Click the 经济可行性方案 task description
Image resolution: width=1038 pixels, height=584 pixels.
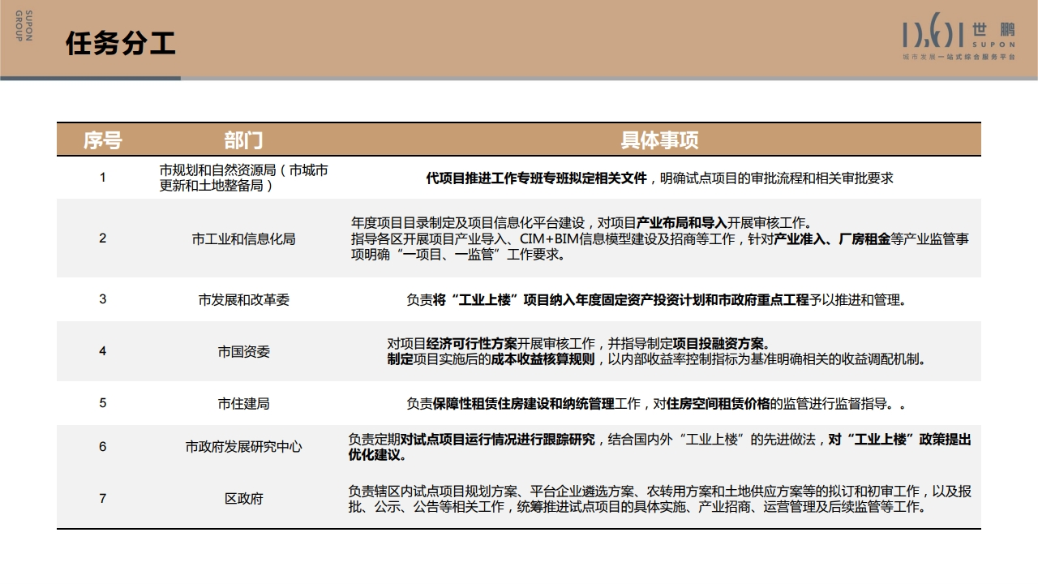656,351
